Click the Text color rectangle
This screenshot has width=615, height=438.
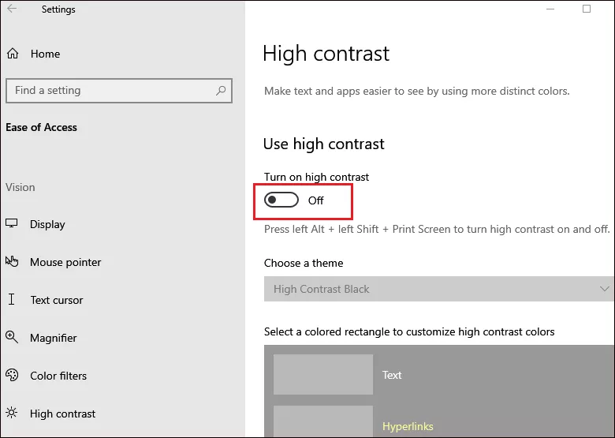323,374
